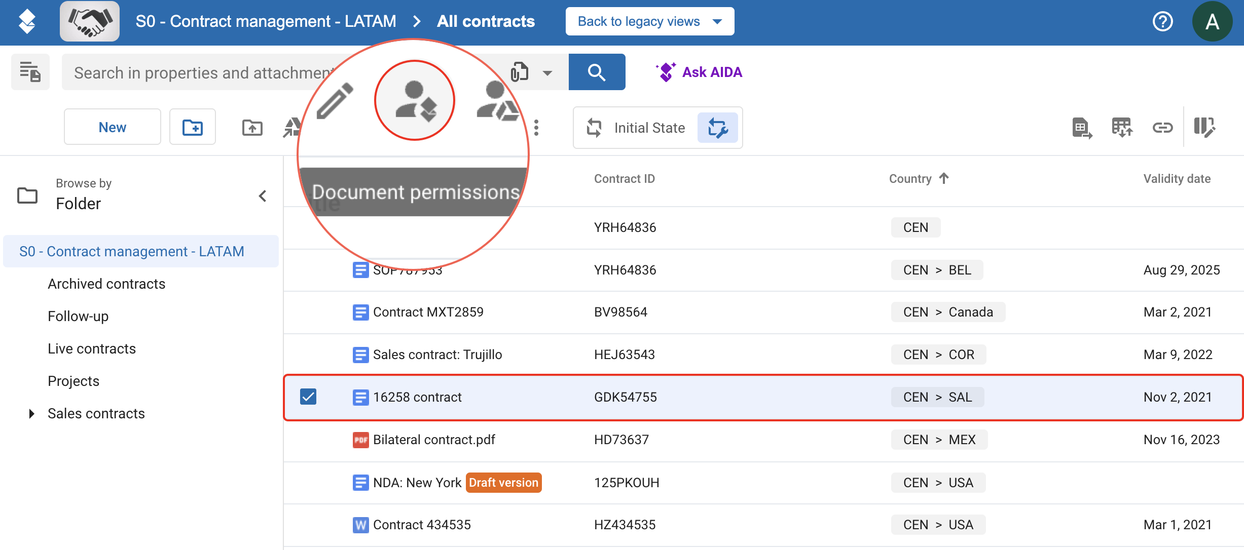
Task: Click the Contract ID column header
Action: (624, 179)
